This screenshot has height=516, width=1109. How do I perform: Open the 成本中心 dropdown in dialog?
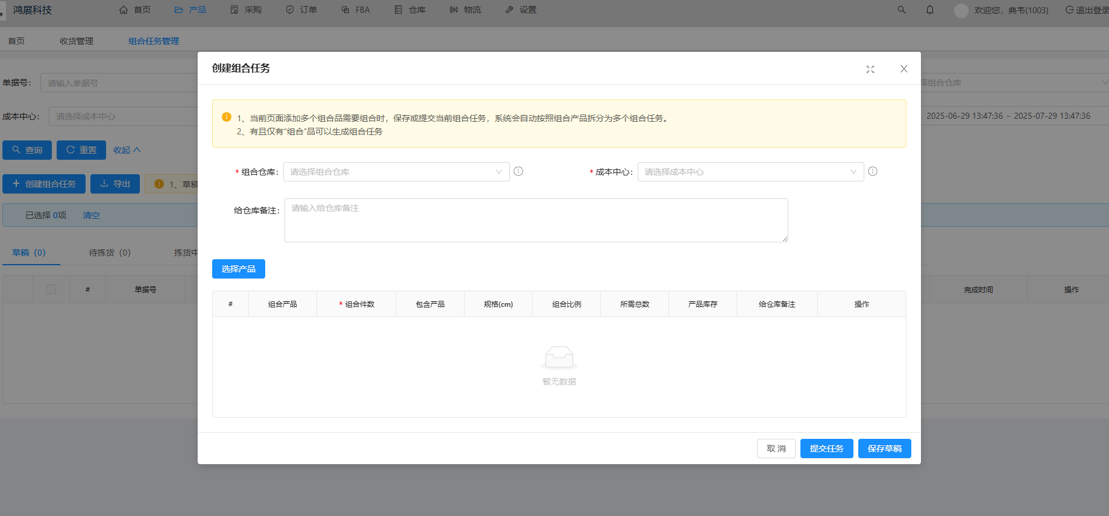point(750,172)
